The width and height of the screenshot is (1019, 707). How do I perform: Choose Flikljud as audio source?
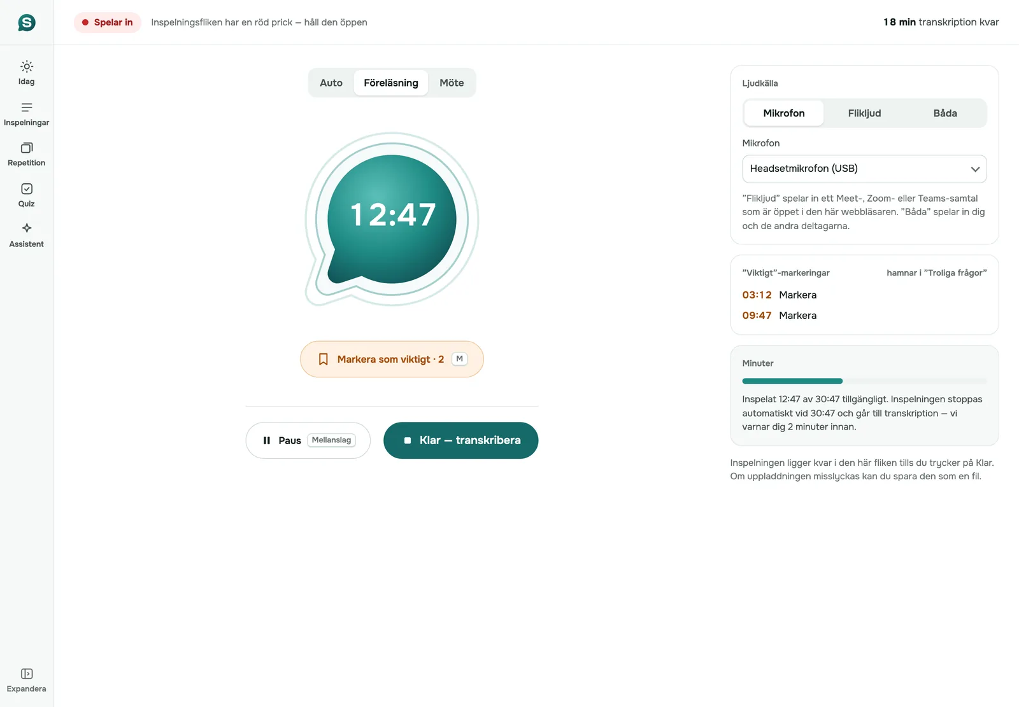pos(864,113)
